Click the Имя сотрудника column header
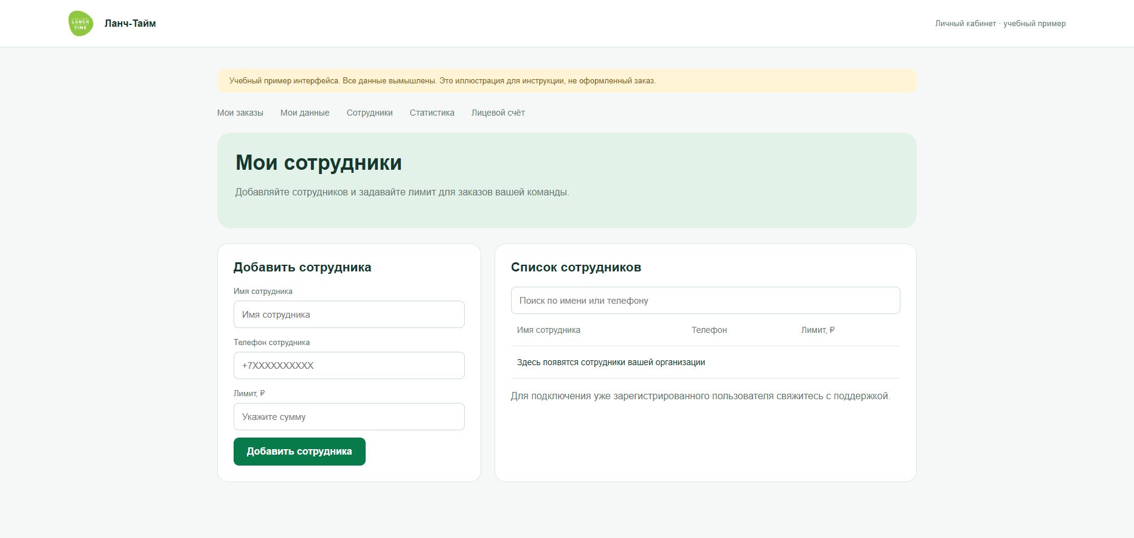1134x538 pixels. click(549, 330)
